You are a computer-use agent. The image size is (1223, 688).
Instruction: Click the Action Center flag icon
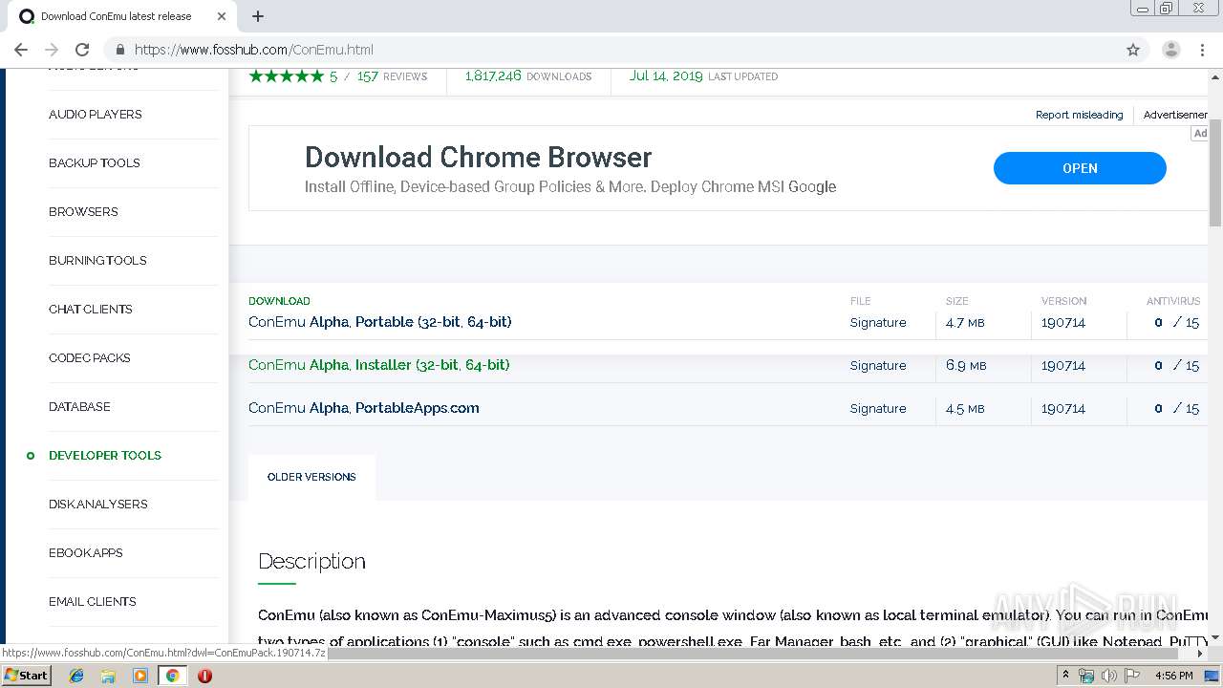point(1132,676)
